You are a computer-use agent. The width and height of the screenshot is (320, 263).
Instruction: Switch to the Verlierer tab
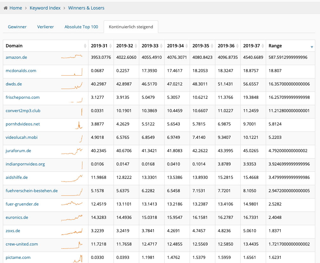[x=45, y=27]
